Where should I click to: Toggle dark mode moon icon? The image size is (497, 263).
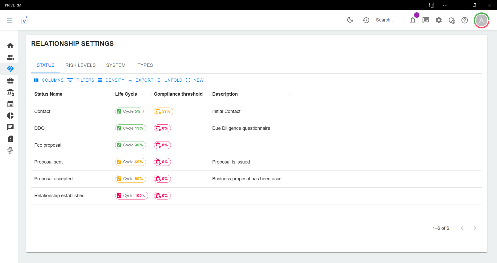[350, 20]
